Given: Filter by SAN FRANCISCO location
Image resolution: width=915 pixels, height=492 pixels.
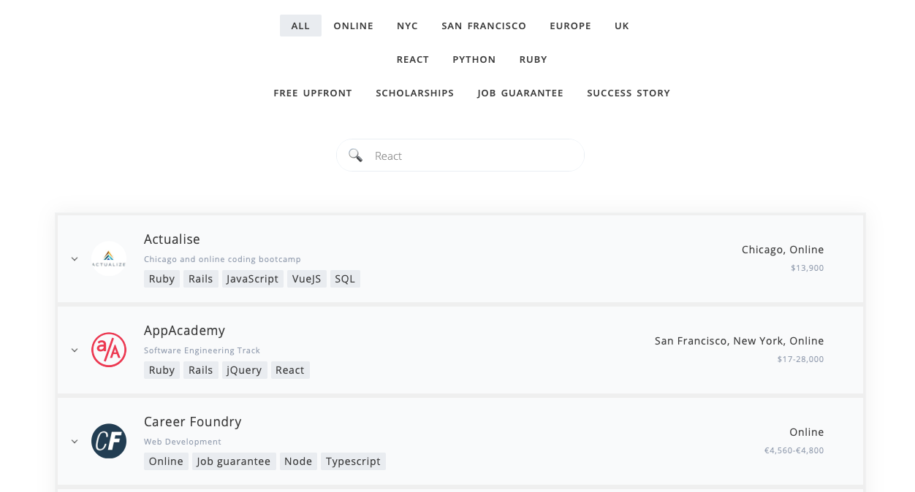Looking at the screenshot, I should pos(484,26).
